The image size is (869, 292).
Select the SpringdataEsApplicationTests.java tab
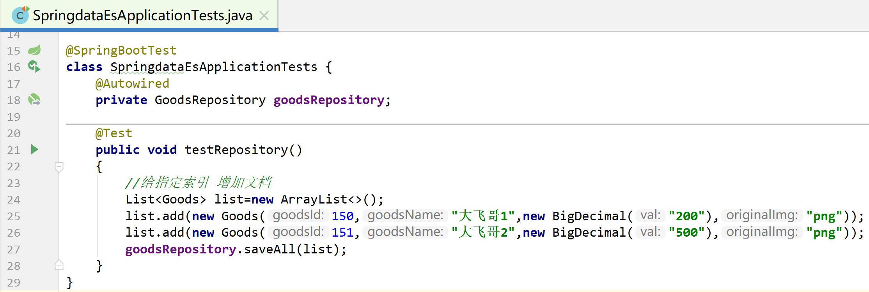139,16
